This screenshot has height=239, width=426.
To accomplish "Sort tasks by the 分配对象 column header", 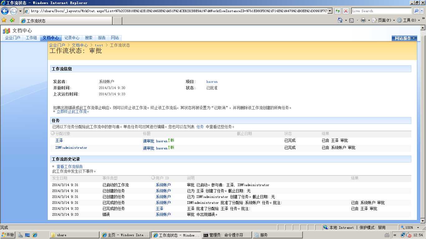I will pyautogui.click(x=63, y=134).
